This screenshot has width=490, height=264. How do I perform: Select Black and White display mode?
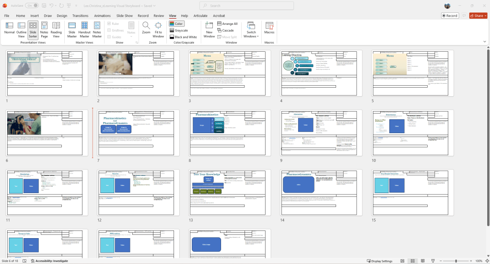(x=183, y=37)
